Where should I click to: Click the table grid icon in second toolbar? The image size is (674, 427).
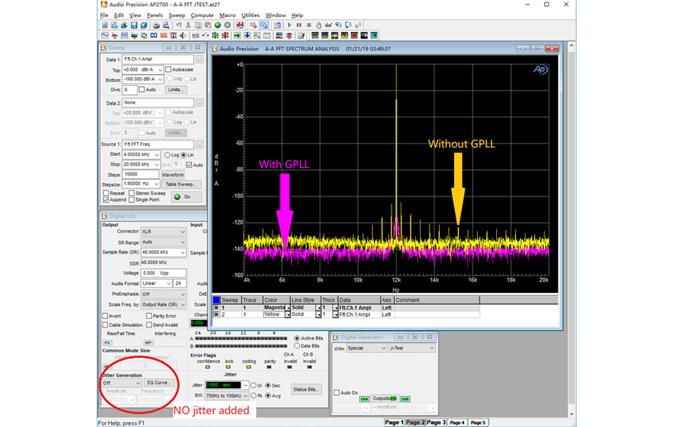point(266,36)
